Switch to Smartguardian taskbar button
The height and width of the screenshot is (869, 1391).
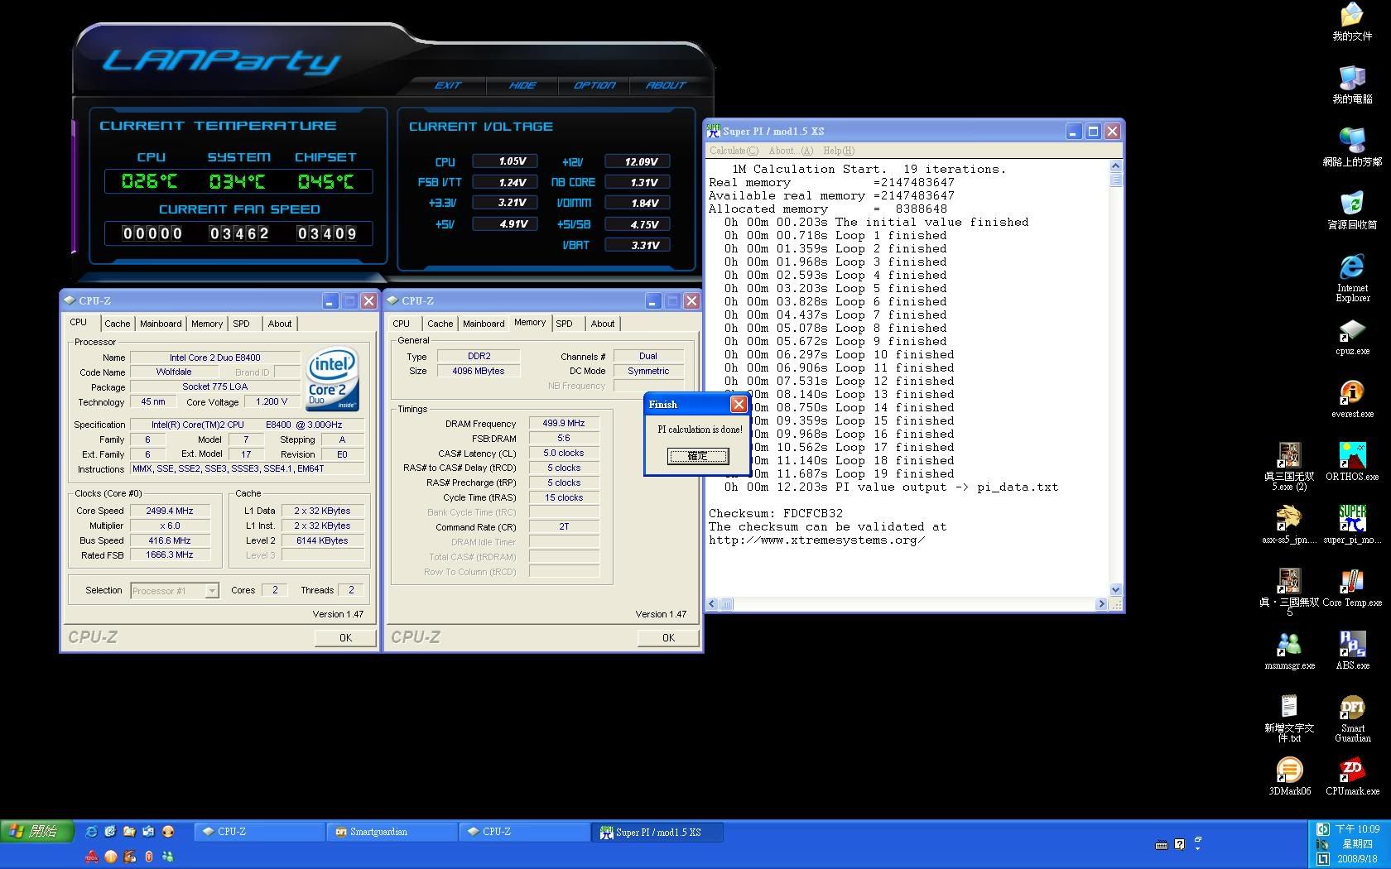tap(392, 832)
